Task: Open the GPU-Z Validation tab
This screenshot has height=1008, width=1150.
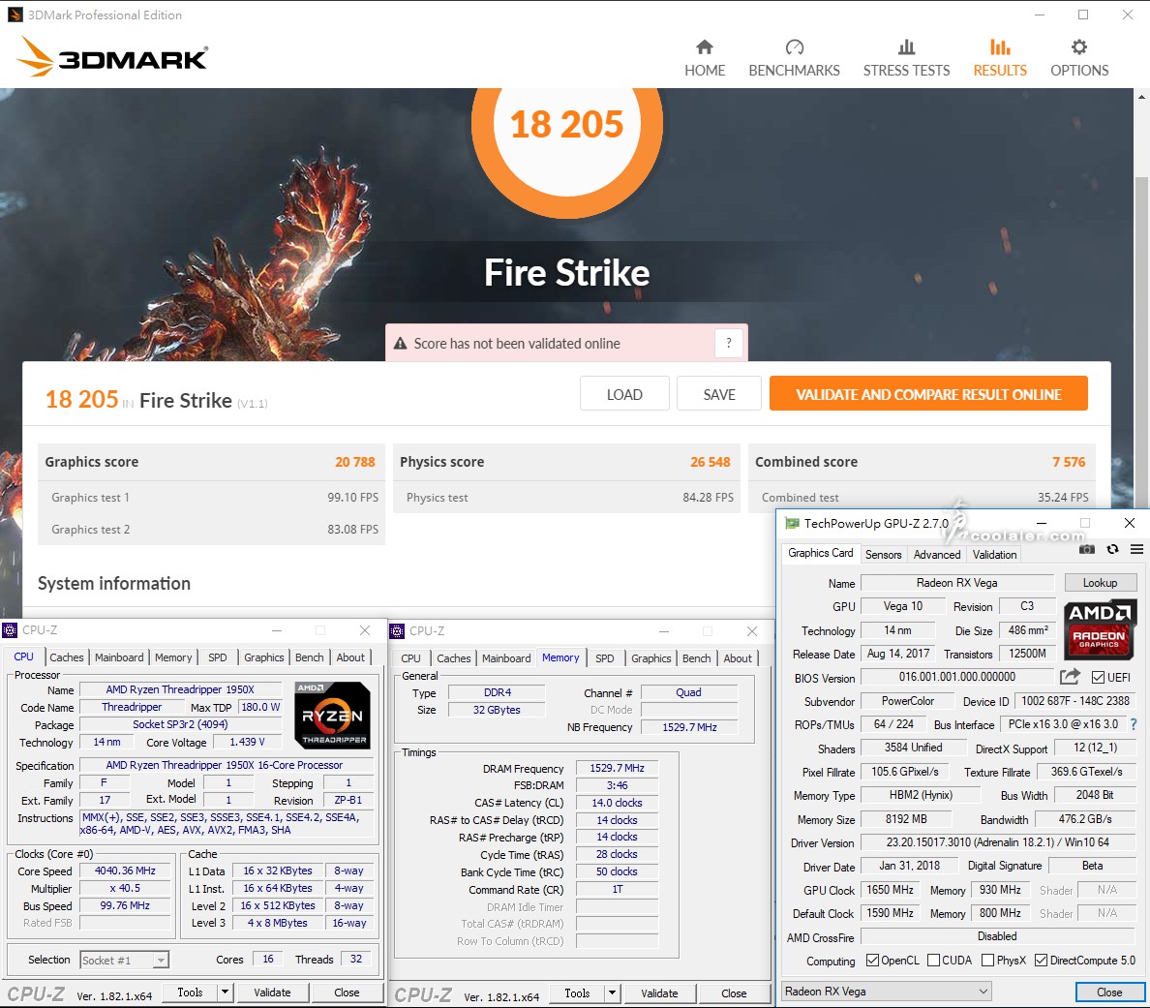Action: click(x=994, y=555)
